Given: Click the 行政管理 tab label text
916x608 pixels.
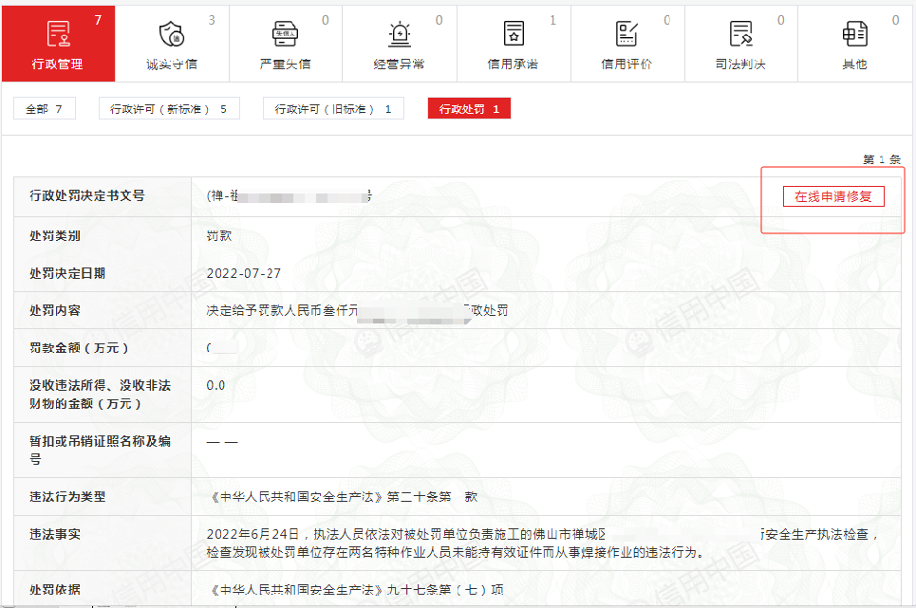Looking at the screenshot, I should point(57,64).
